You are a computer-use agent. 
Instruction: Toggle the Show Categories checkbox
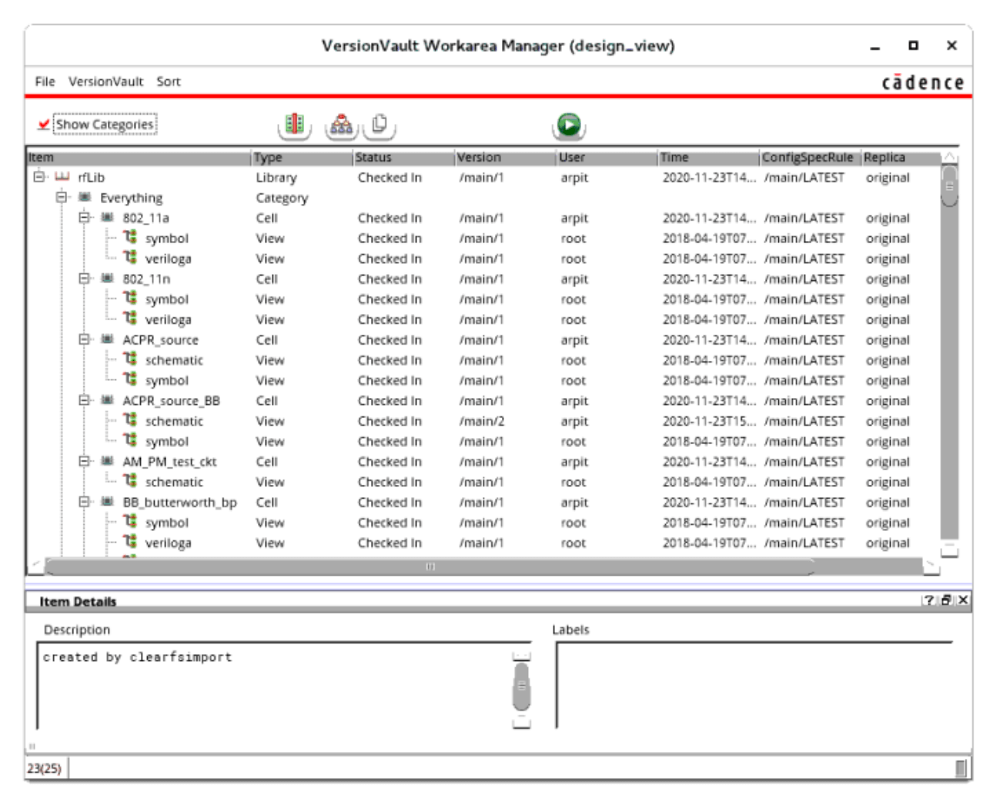(x=44, y=125)
